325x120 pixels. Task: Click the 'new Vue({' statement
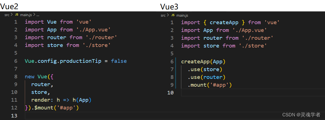click(x=39, y=77)
